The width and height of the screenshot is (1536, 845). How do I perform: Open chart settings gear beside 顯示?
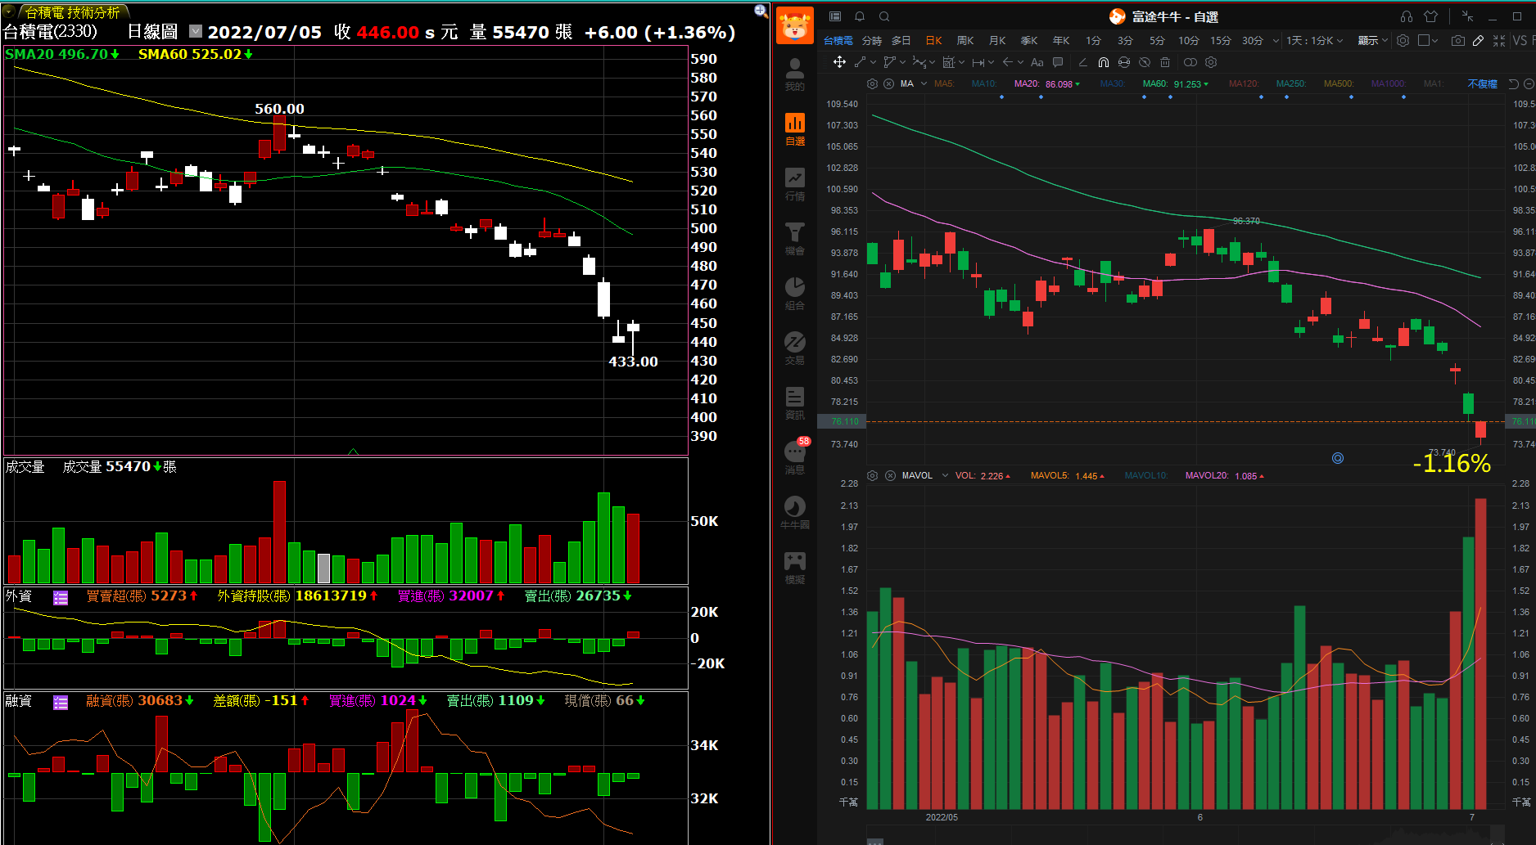tap(1403, 40)
